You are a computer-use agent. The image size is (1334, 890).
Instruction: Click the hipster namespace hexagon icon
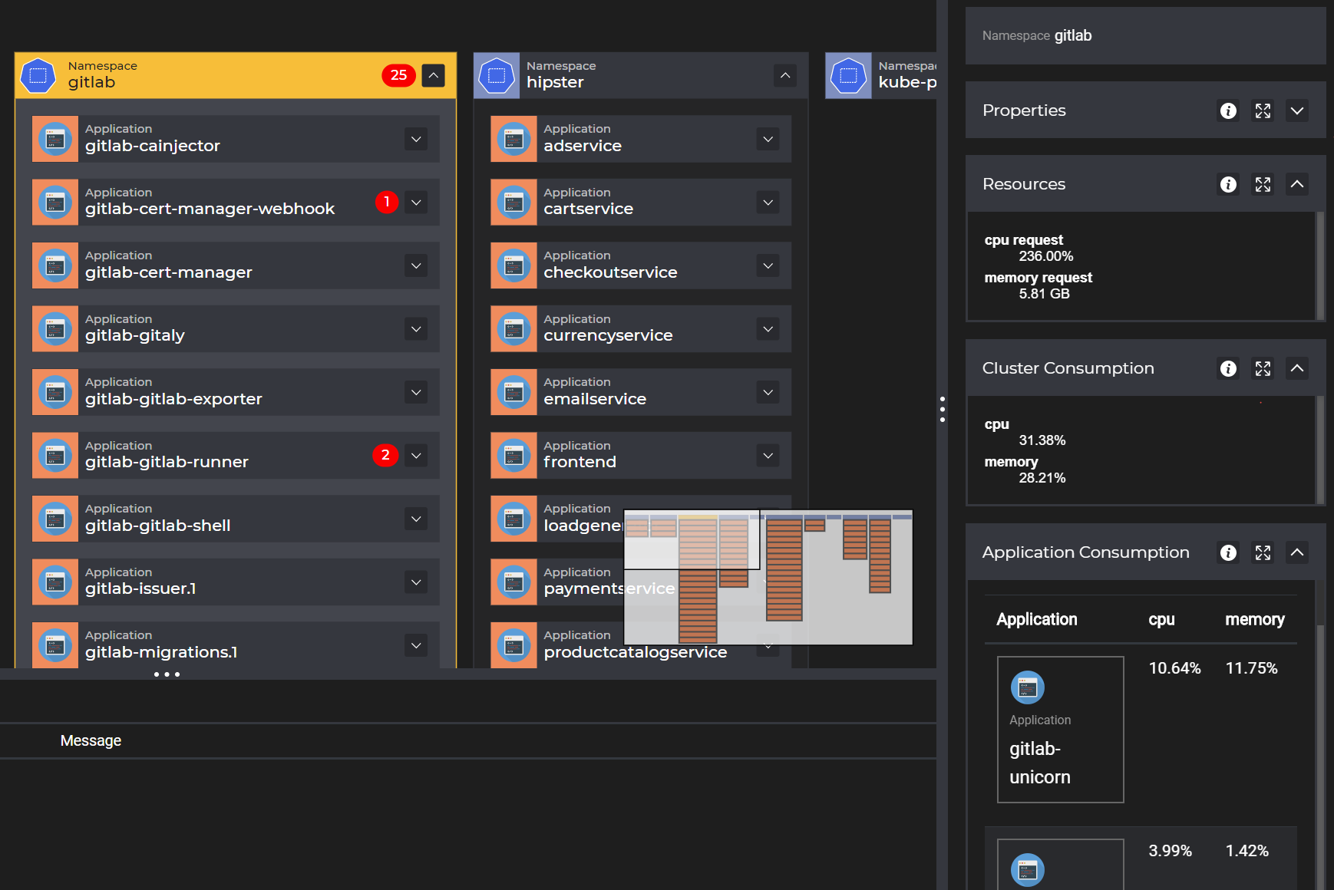click(x=497, y=76)
